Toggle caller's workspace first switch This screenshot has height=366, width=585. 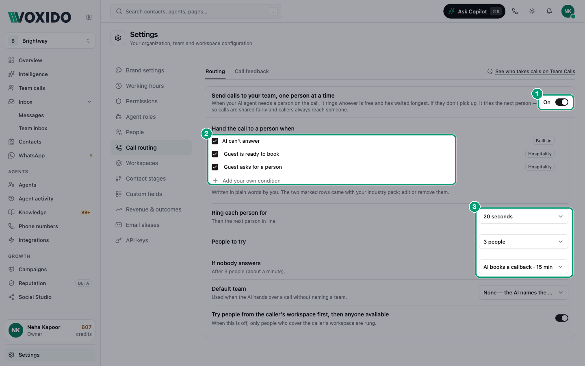pos(562,318)
